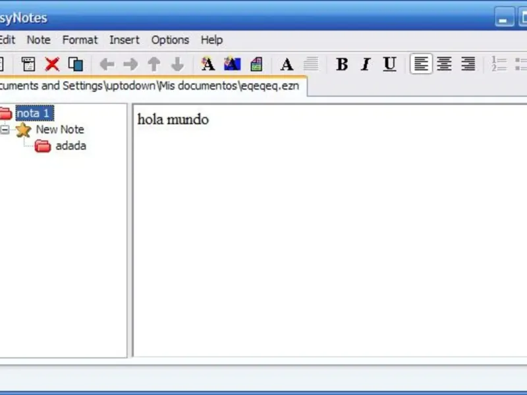Click the star icon beside New Note
This screenshot has width=527, height=395.
click(x=23, y=130)
